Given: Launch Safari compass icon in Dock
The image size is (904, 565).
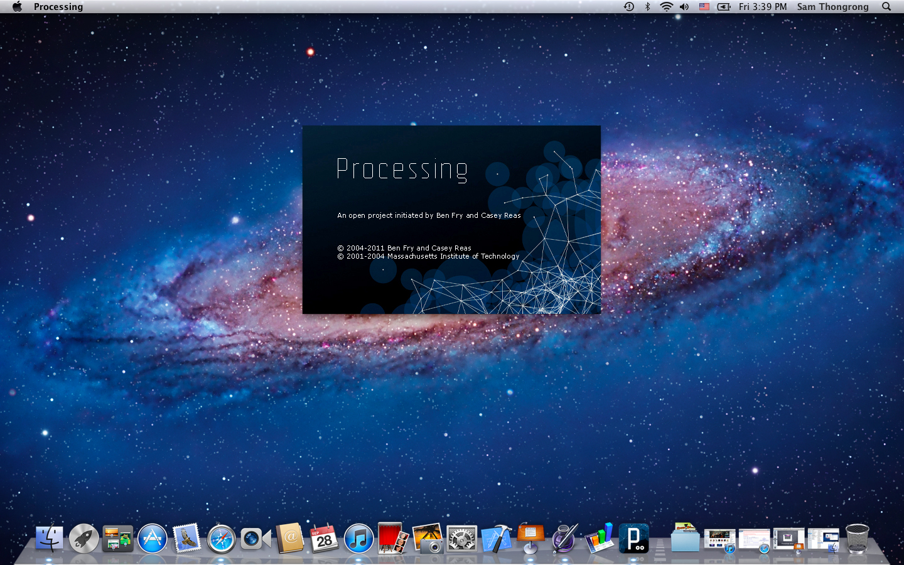Looking at the screenshot, I should click(x=221, y=539).
